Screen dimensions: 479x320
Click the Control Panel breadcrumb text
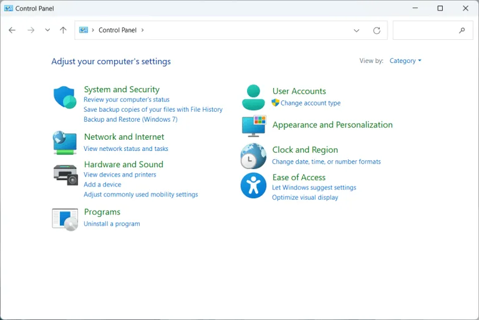pos(118,30)
